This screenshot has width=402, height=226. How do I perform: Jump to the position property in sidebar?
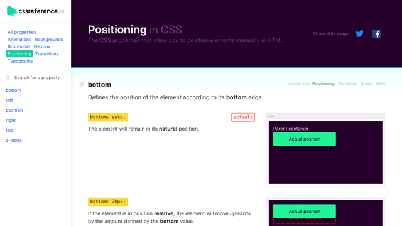click(x=14, y=110)
